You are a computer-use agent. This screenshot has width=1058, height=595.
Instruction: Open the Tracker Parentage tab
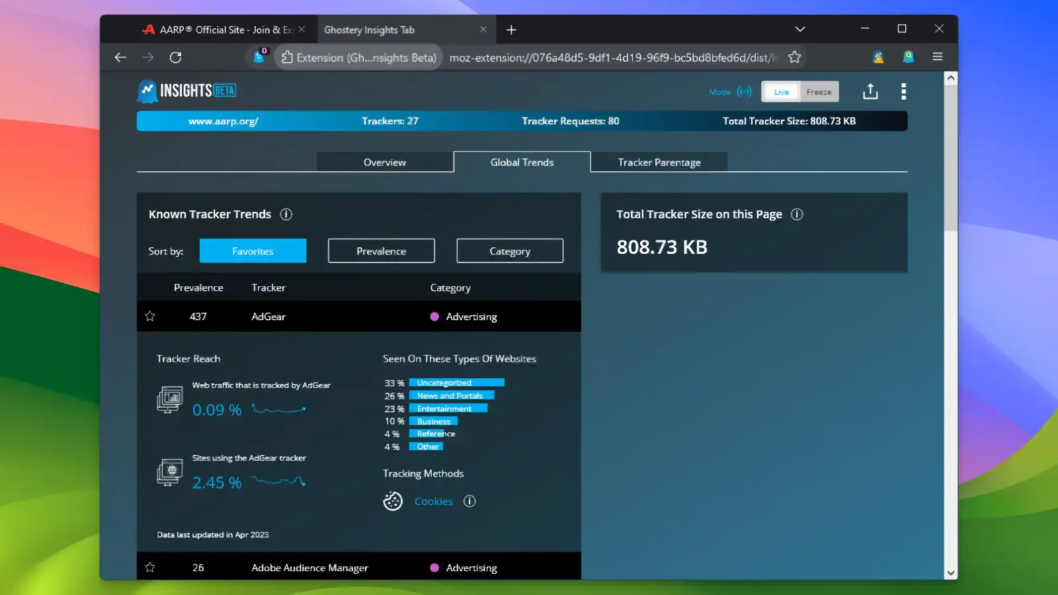[659, 162]
